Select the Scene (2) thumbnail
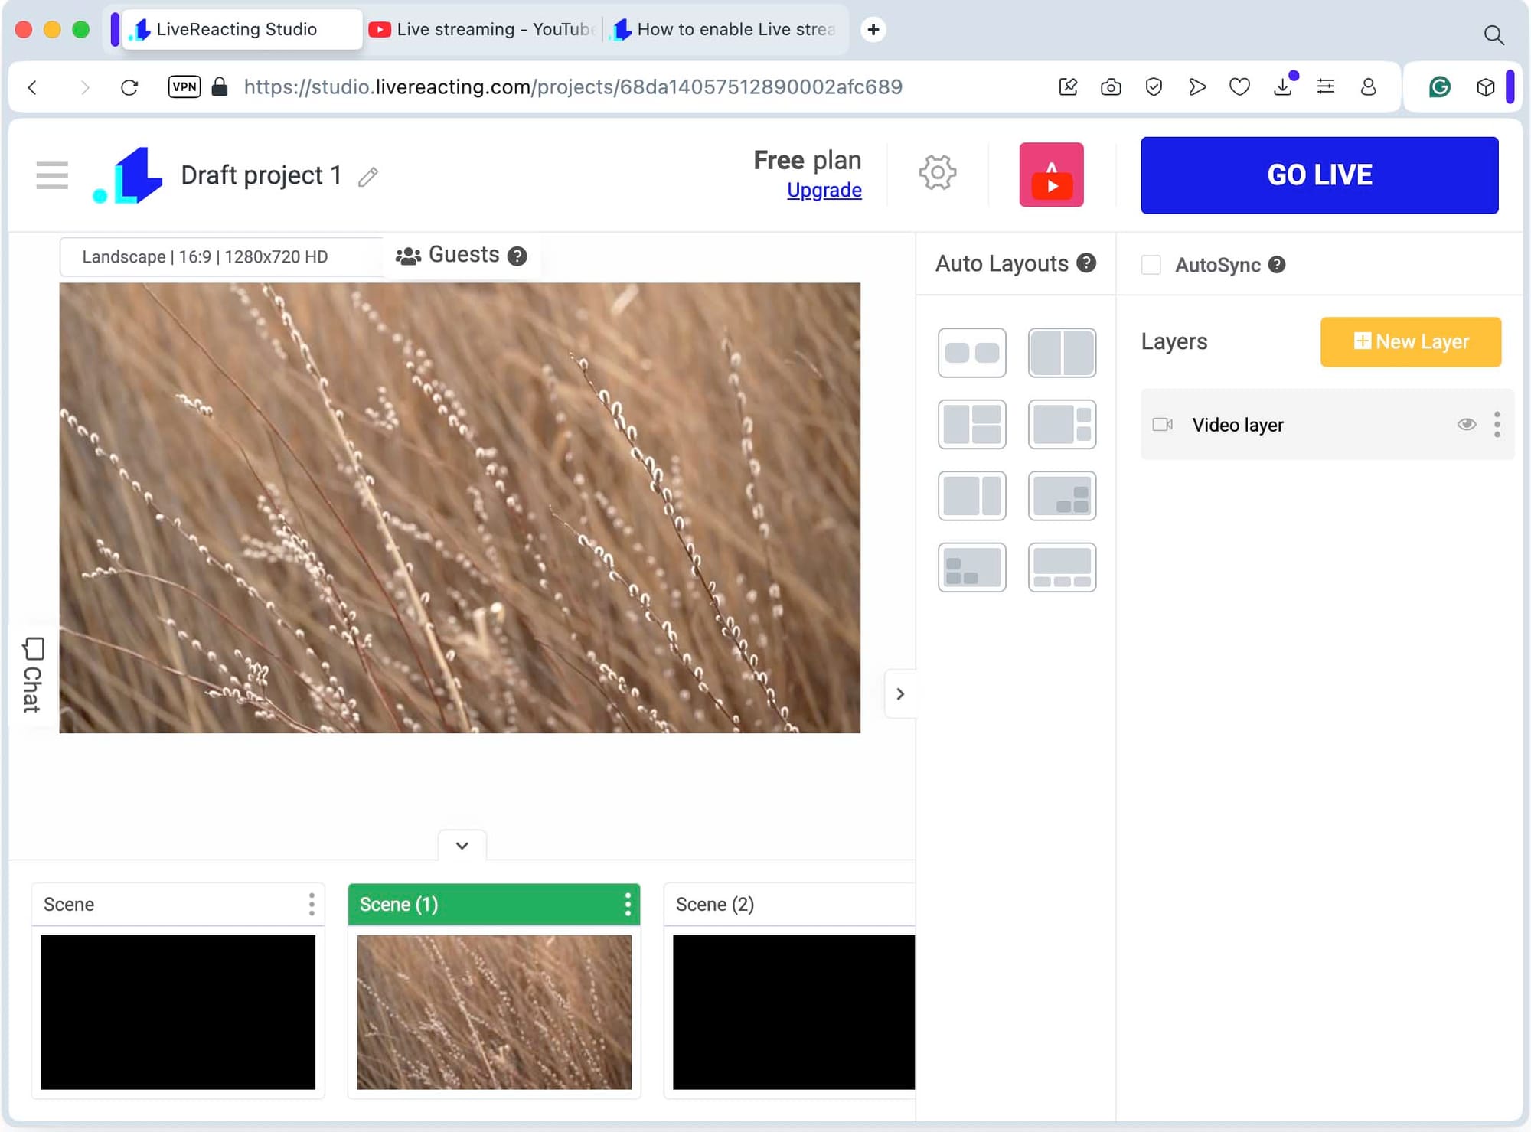This screenshot has height=1132, width=1531. (793, 1011)
